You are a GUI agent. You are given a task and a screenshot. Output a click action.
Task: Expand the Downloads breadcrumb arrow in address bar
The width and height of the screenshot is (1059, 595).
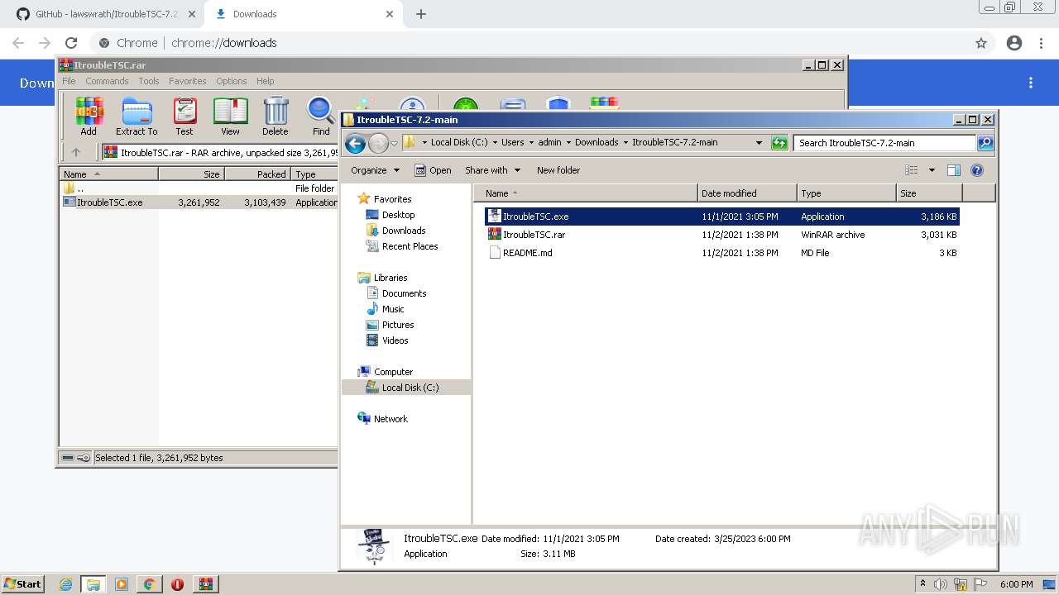625,142
